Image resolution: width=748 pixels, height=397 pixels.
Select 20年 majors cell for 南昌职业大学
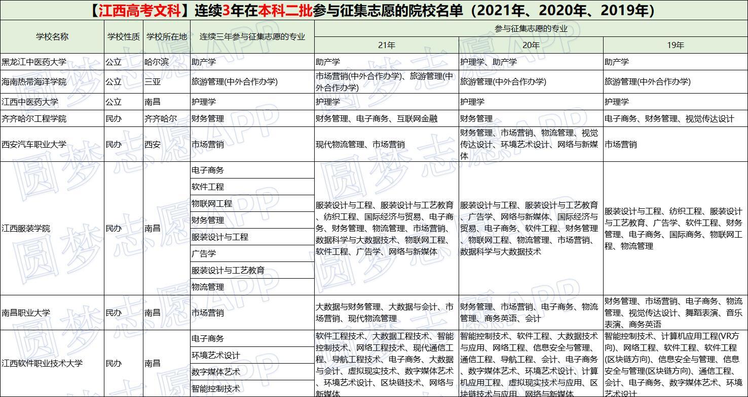point(531,313)
